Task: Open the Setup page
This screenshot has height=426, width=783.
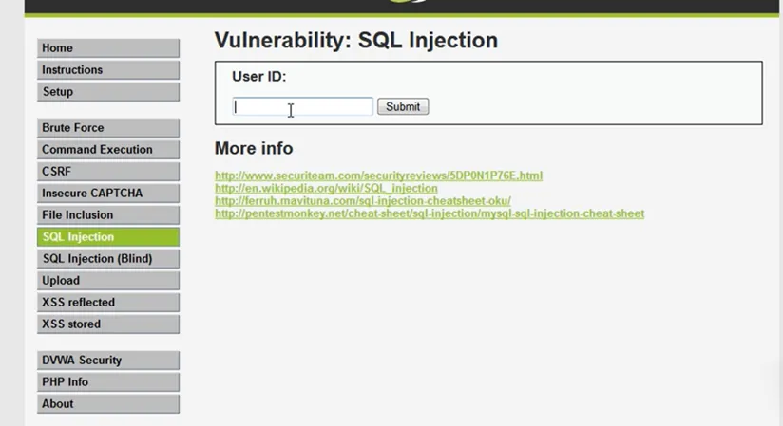Action: tap(107, 92)
